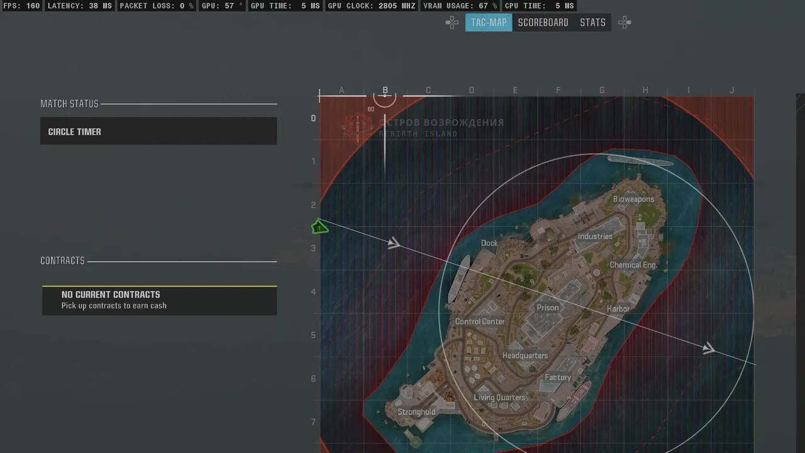The image size is (805, 453).
Task: Click the flight path arrow near Harbor
Action: [709, 348]
